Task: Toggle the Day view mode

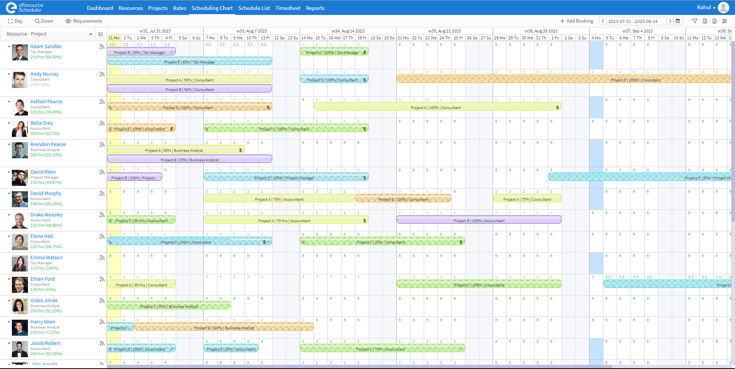Action: 15,21
